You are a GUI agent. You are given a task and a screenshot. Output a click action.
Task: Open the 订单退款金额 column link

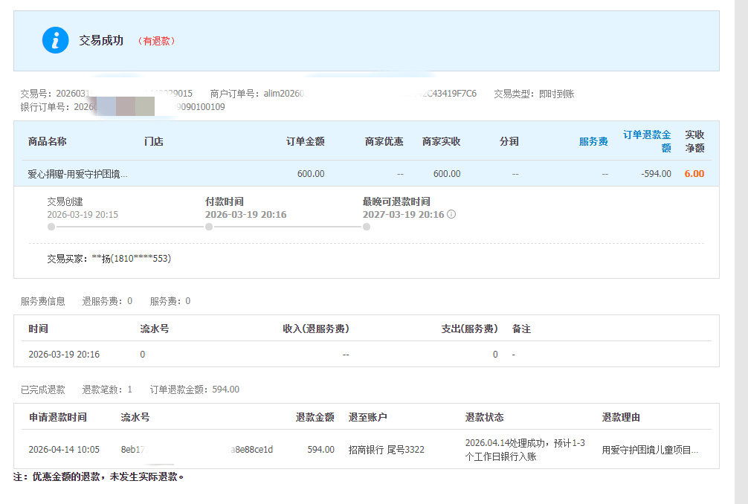(x=647, y=141)
